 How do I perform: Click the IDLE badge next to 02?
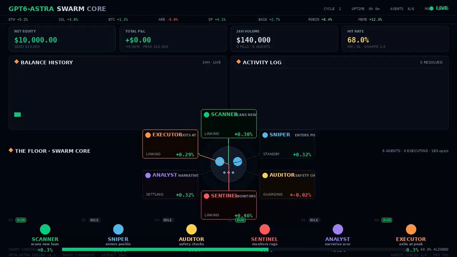94,220
